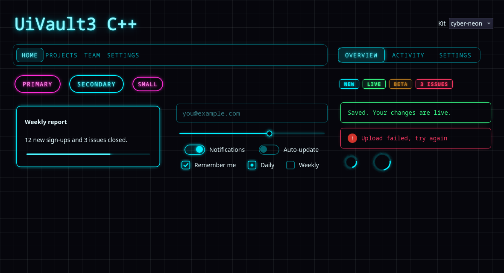Image resolution: width=504 pixels, height=273 pixels.
Task: Click the range slider thumb
Action: click(270, 133)
